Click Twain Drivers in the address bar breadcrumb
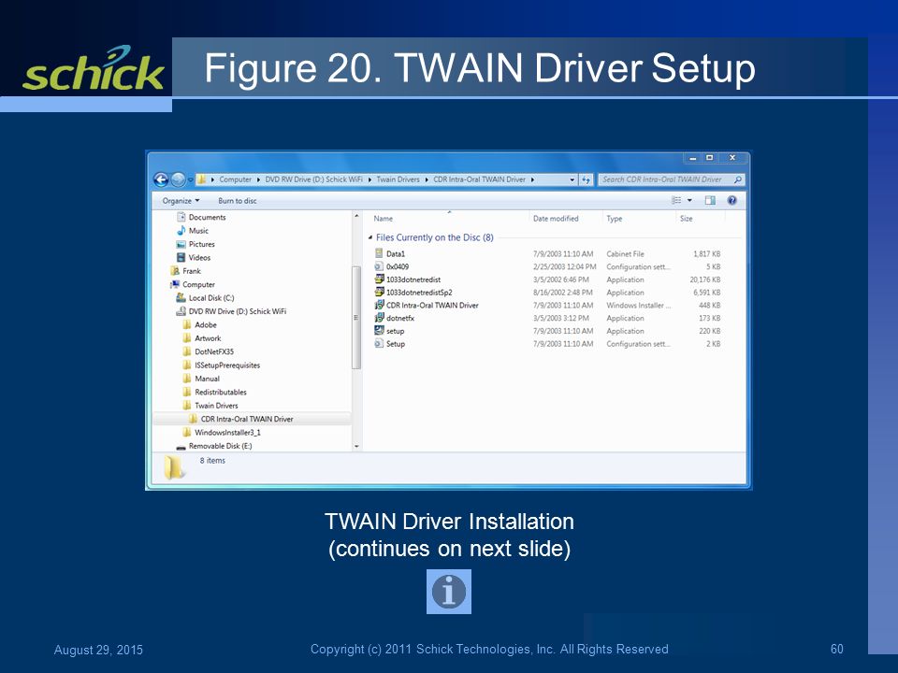The height and width of the screenshot is (673, 898). coord(398,179)
